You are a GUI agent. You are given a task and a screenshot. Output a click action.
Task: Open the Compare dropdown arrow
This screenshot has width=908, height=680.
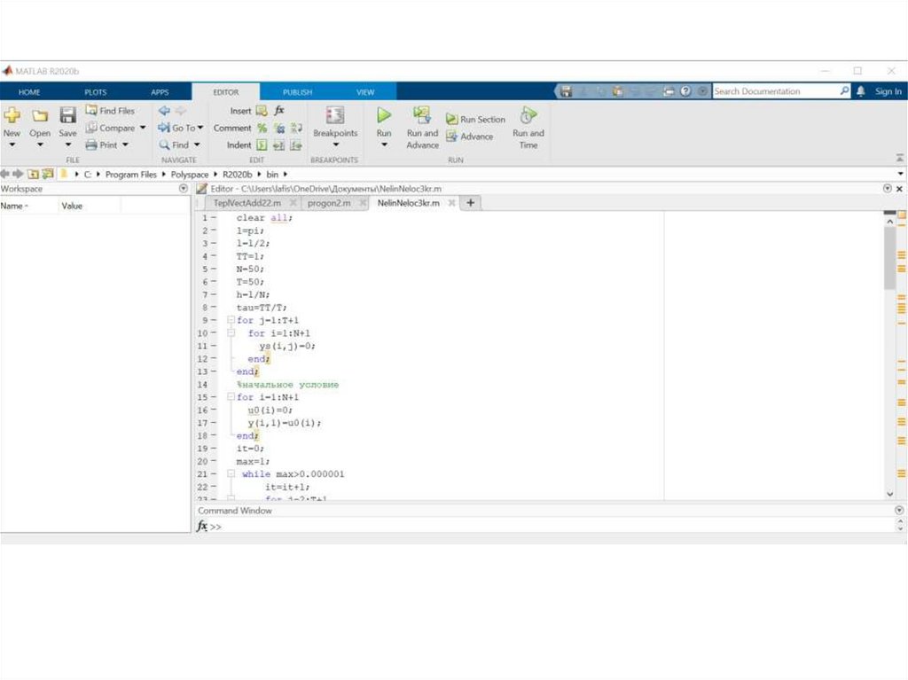(143, 128)
